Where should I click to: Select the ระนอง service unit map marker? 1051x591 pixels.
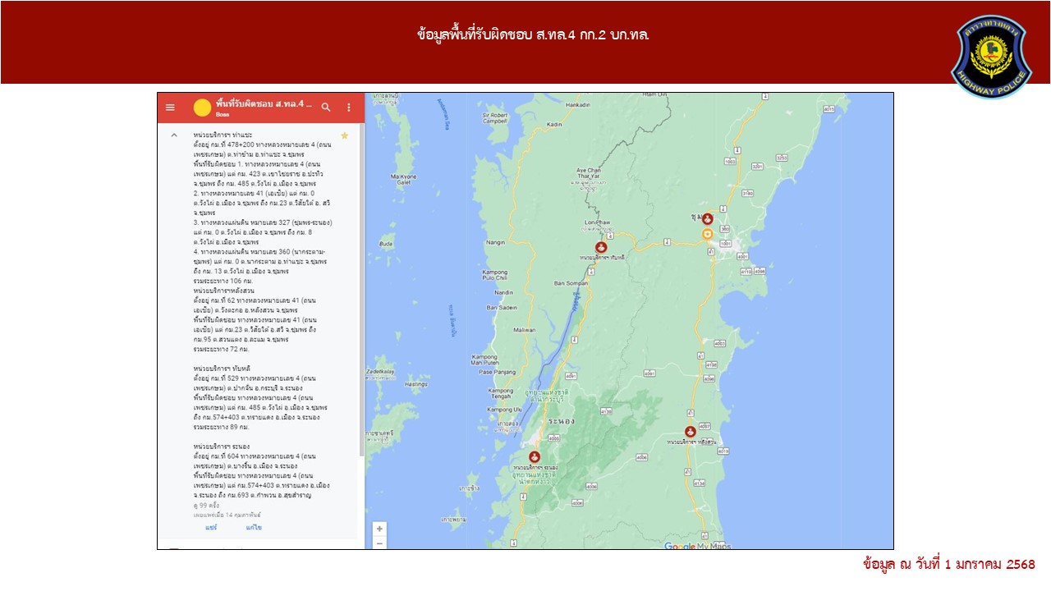535,456
